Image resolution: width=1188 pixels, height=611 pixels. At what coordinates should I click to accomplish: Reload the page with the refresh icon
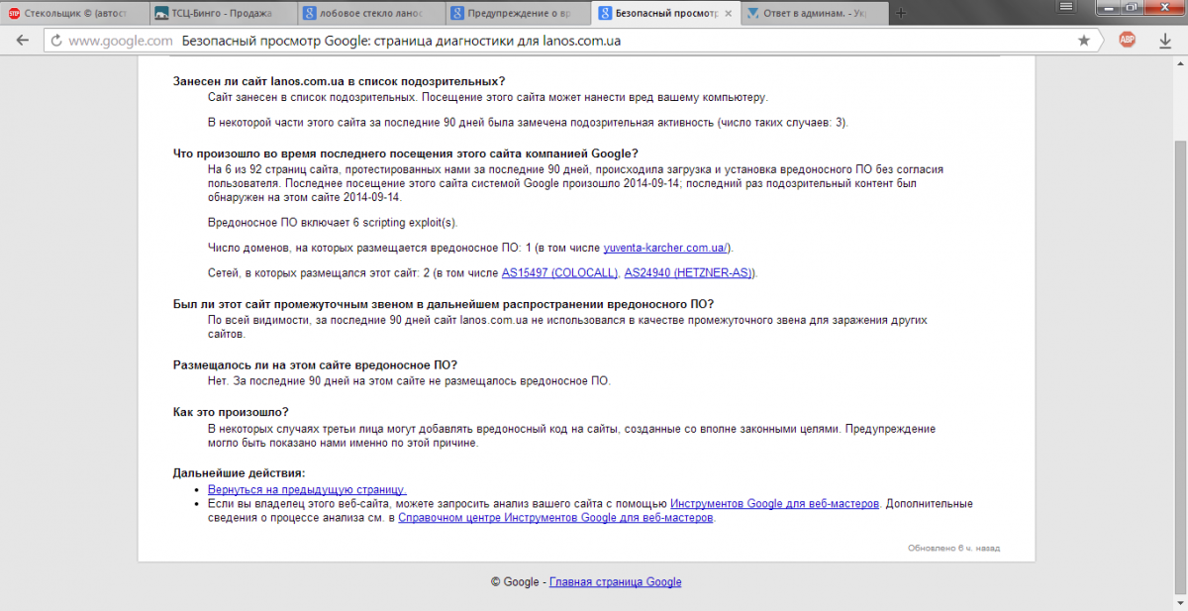click(55, 41)
